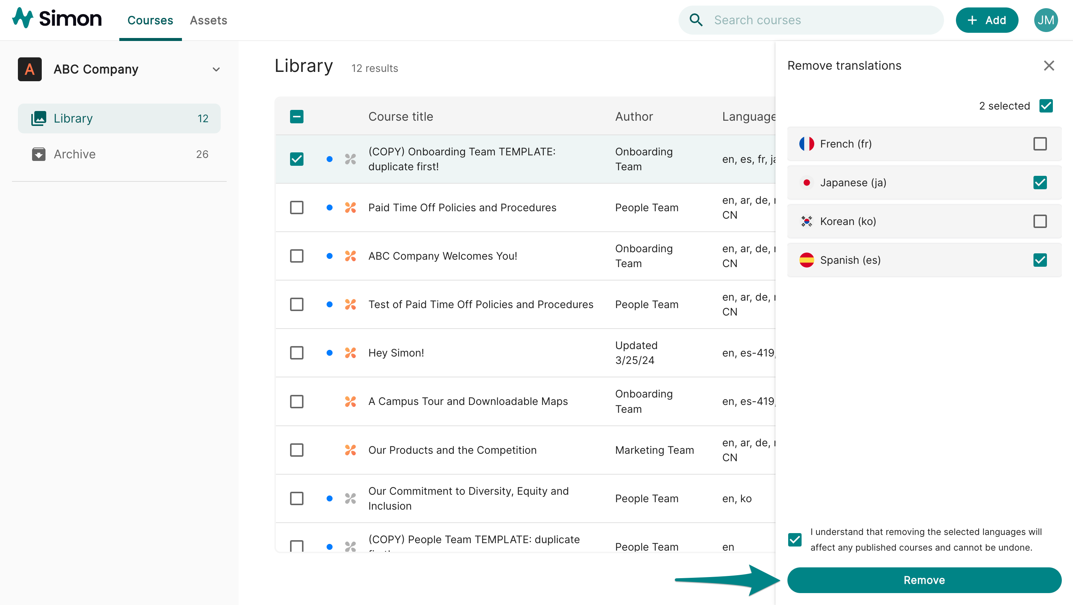The width and height of the screenshot is (1073, 605).
Task: Open the Hey Simon! course title
Action: pyautogui.click(x=396, y=352)
